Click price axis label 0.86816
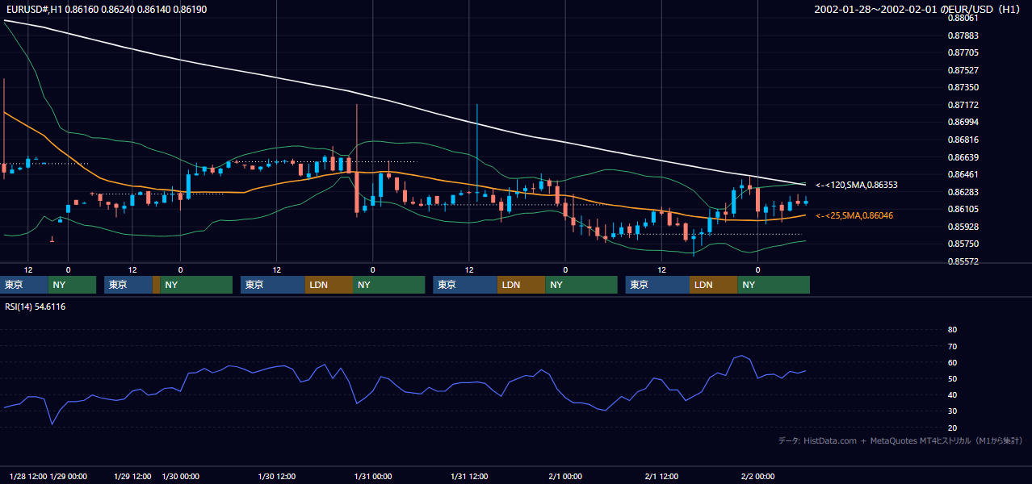The image size is (1032, 484). click(x=963, y=140)
